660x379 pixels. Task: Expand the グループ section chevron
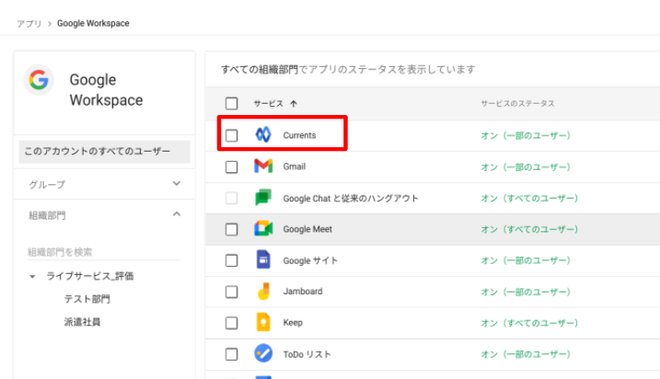tap(177, 183)
